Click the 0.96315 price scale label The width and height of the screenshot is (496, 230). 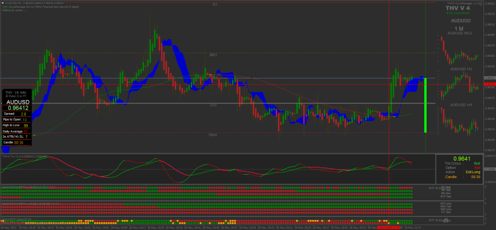click(490, 129)
